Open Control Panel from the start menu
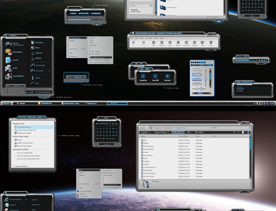Screen dimensions: 276x211 [40, 65]
